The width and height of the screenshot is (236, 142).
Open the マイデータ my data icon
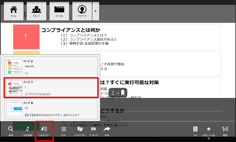(82, 11)
